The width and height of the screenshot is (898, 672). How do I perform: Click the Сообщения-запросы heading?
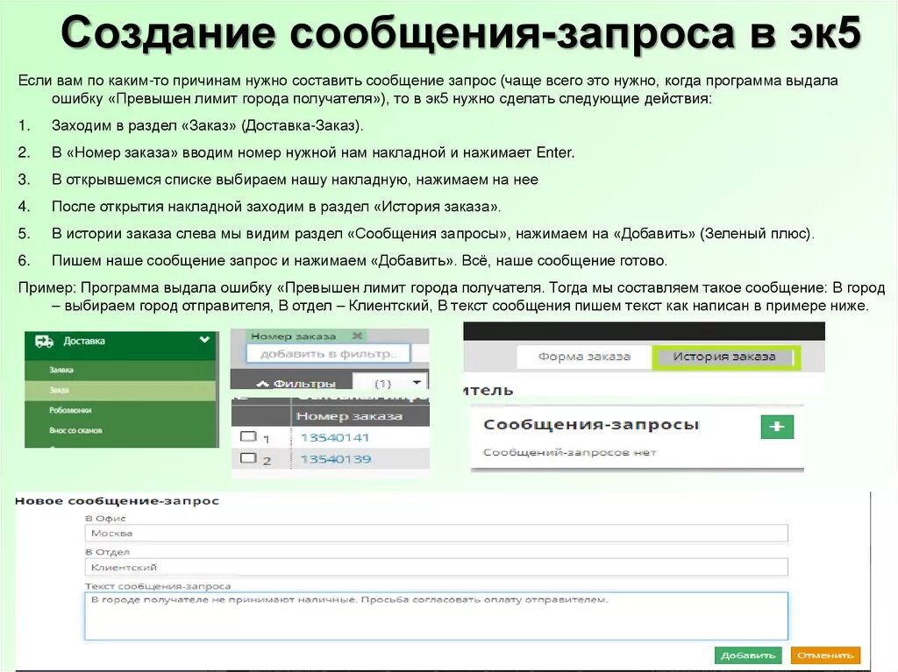[591, 425]
